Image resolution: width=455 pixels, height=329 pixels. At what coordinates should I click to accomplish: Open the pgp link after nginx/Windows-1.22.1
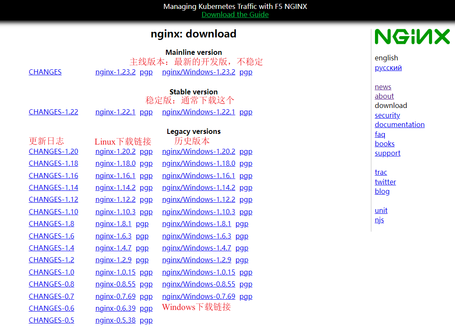pos(246,112)
